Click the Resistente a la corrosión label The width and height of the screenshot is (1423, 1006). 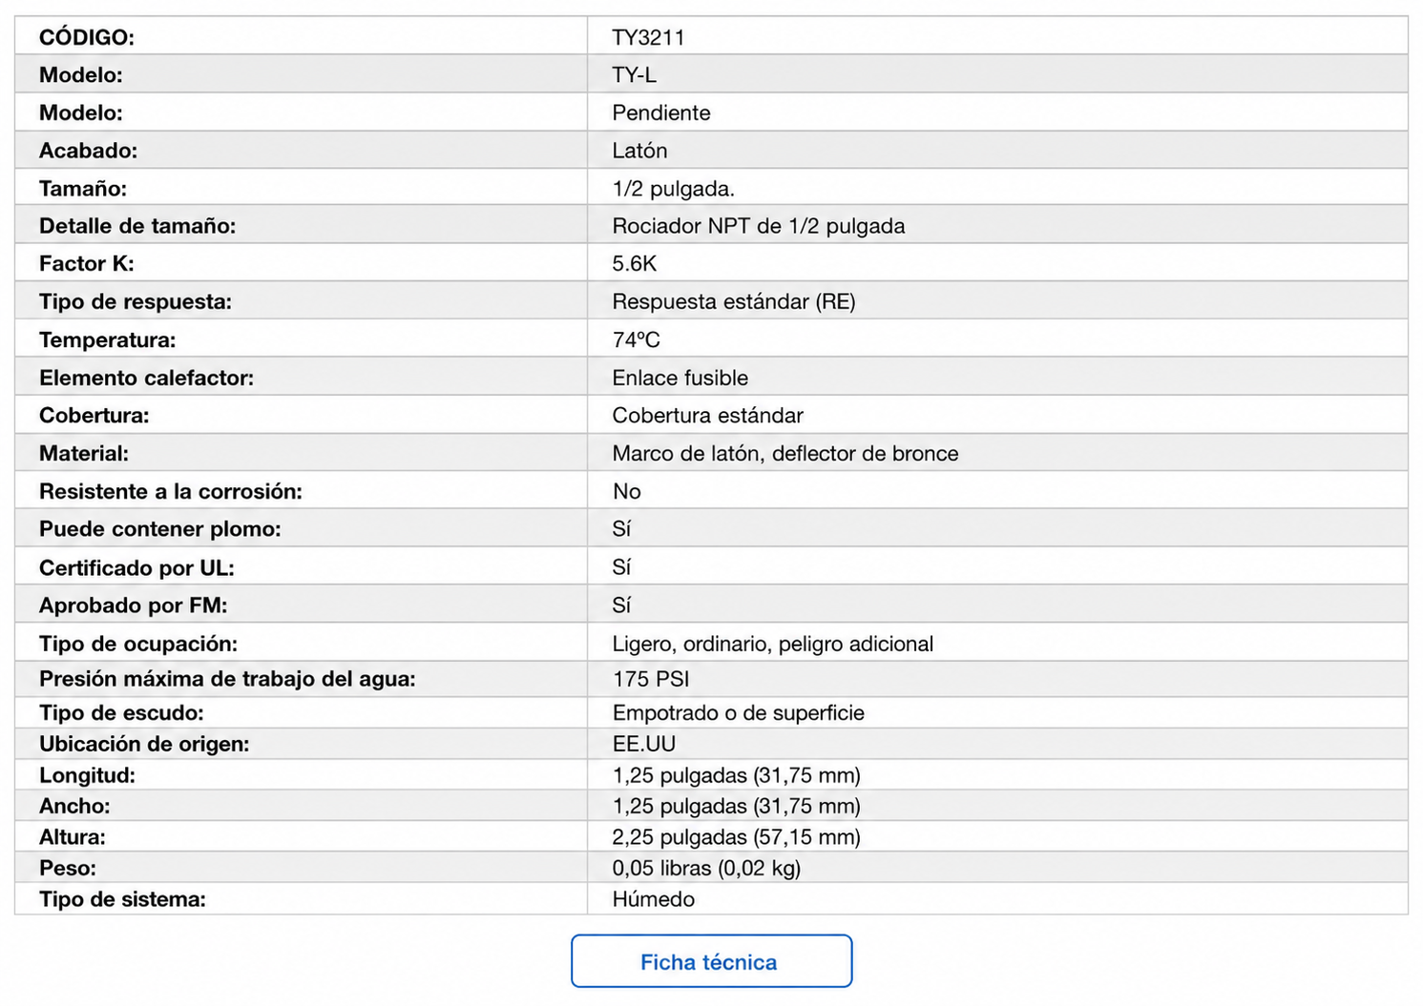tap(170, 491)
